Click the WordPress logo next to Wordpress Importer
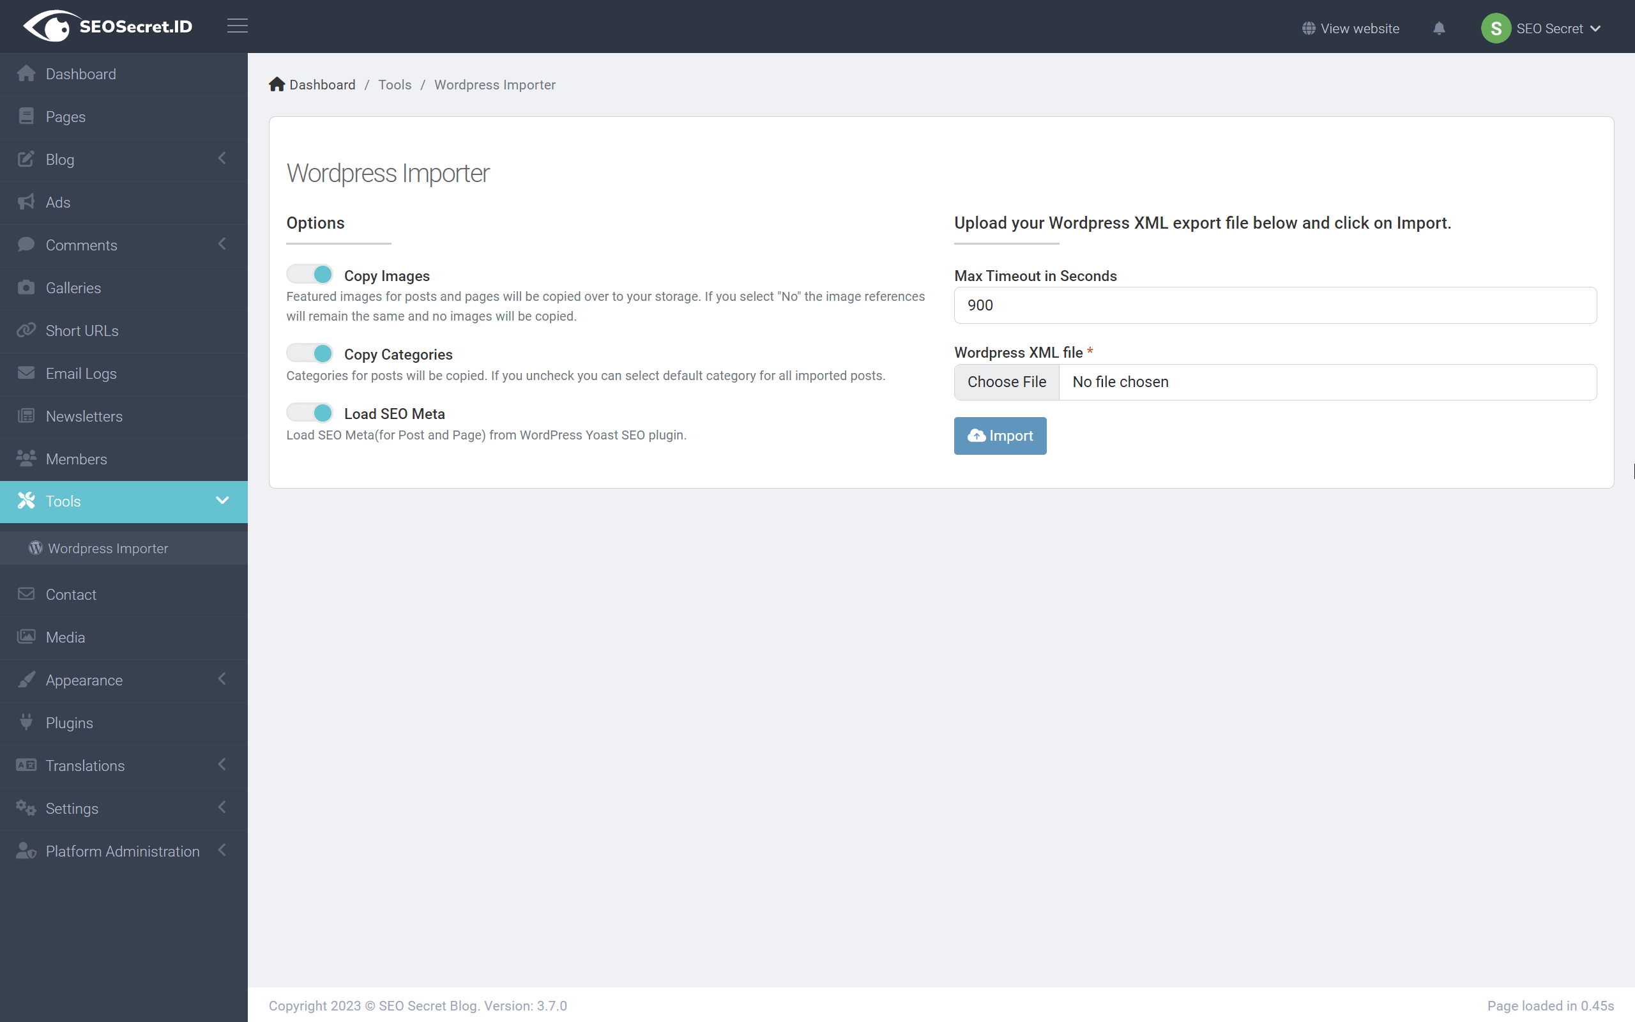Screen dimensions: 1635x1022 (35, 547)
